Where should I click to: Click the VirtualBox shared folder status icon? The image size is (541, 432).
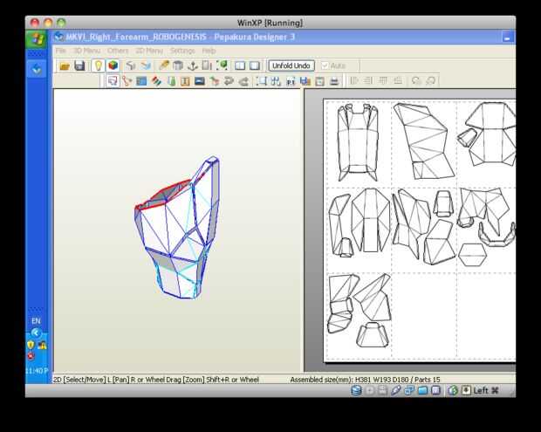click(422, 390)
